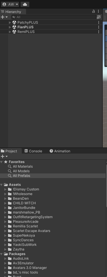Click the open folder icon beside Packages
Viewport: 107px width, 277px height.
[6, 254]
